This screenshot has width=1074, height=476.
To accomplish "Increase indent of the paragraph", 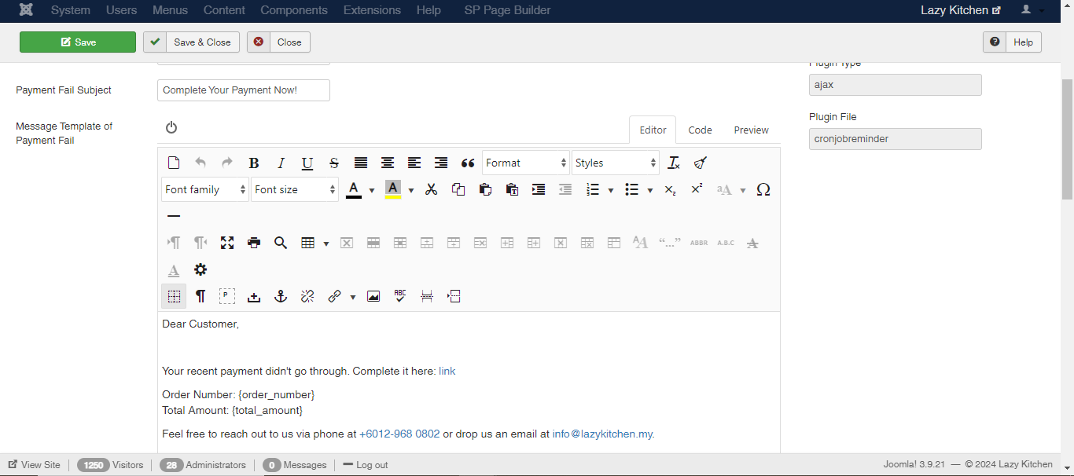I will (539, 189).
